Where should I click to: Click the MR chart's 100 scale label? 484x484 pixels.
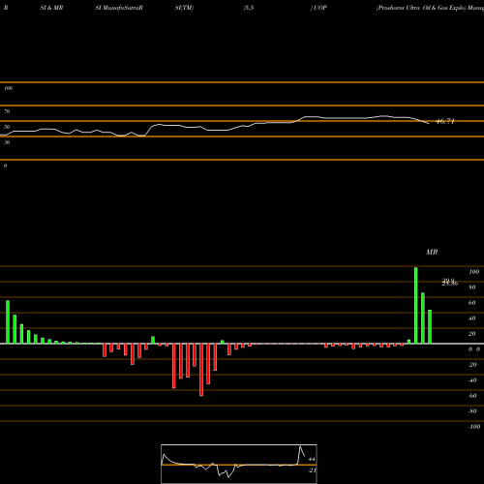point(473,272)
